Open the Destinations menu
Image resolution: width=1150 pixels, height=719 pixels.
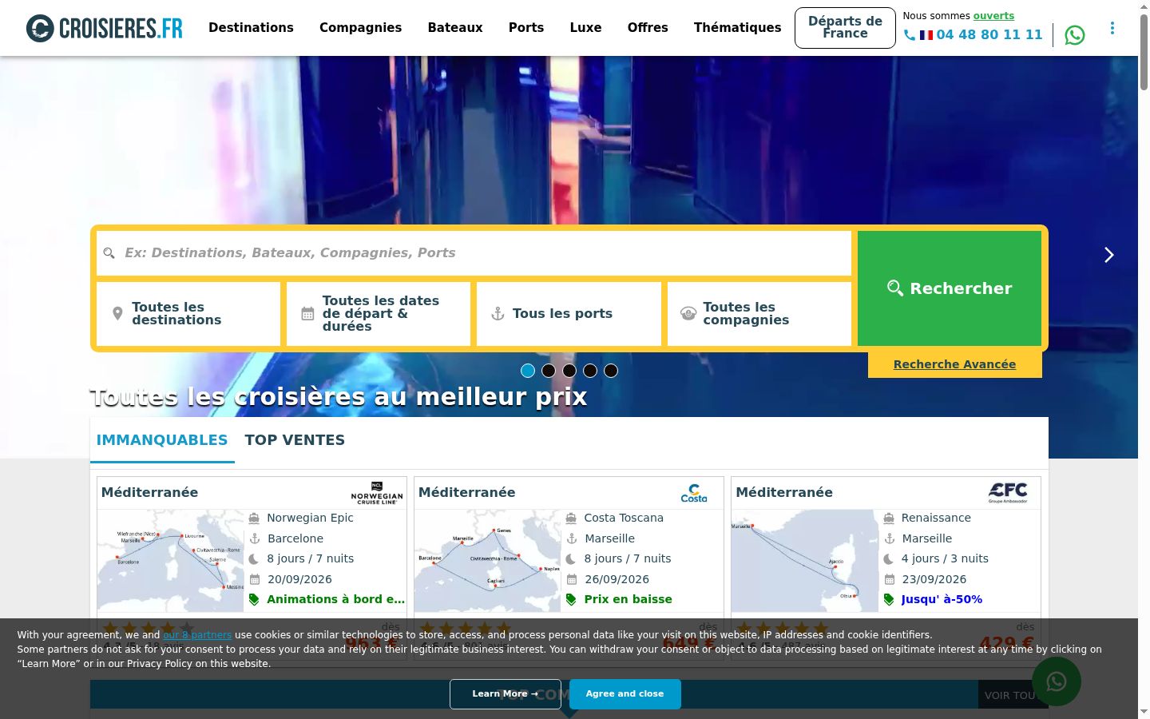coord(251,28)
